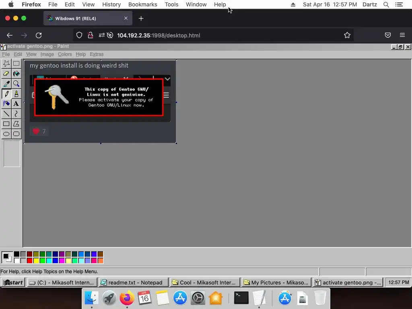Open the Control Center icon in menu bar

pyautogui.click(x=399, y=4)
